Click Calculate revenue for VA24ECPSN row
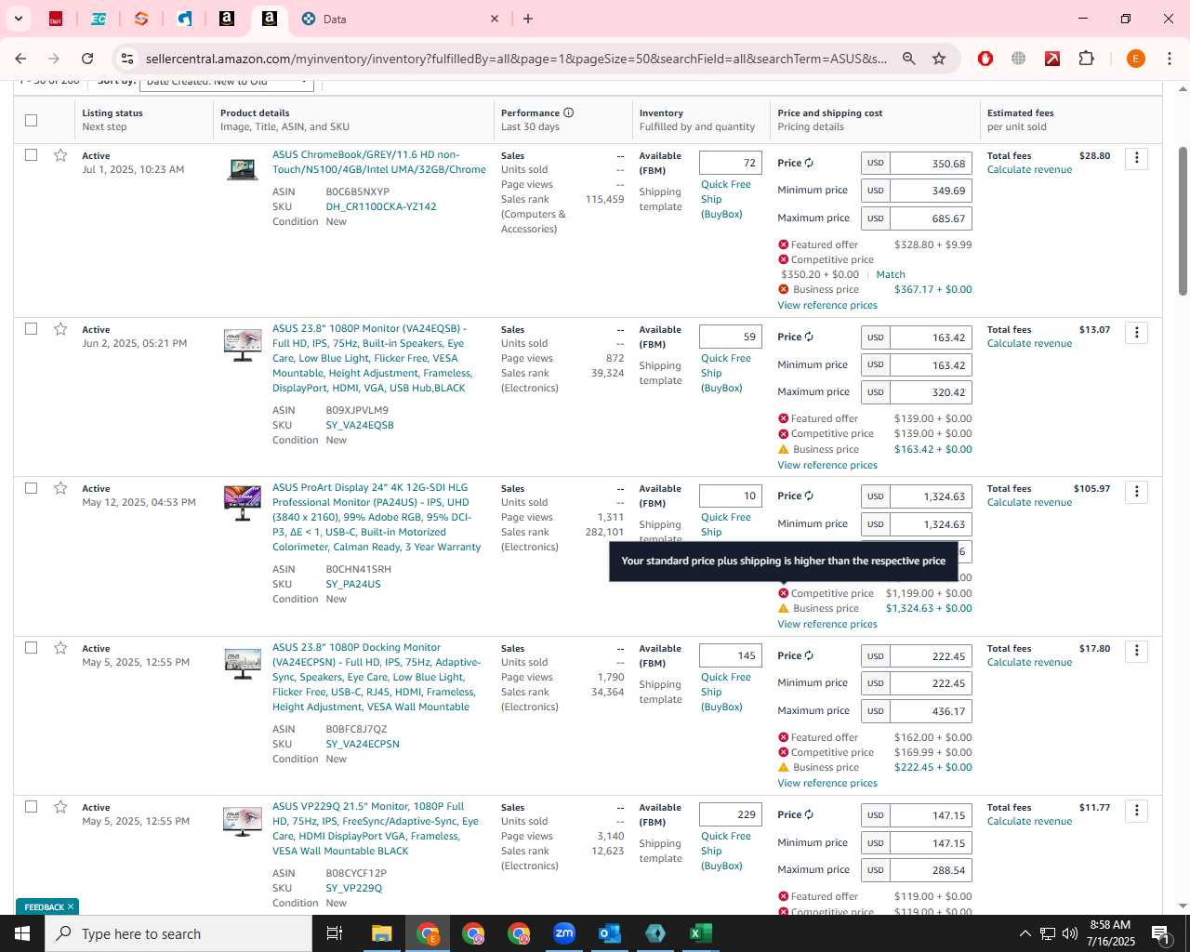 tap(1029, 663)
